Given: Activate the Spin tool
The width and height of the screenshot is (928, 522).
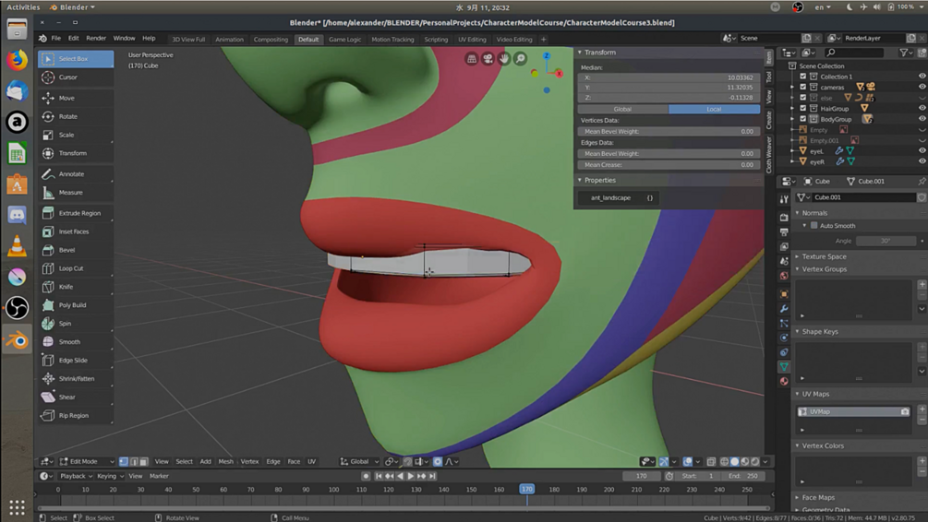Looking at the screenshot, I should click(x=76, y=323).
